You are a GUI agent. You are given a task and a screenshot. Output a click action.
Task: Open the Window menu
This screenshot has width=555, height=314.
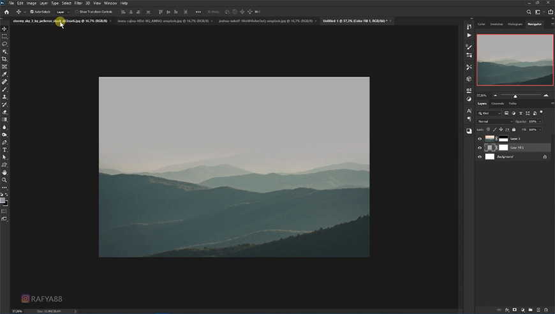point(110,3)
